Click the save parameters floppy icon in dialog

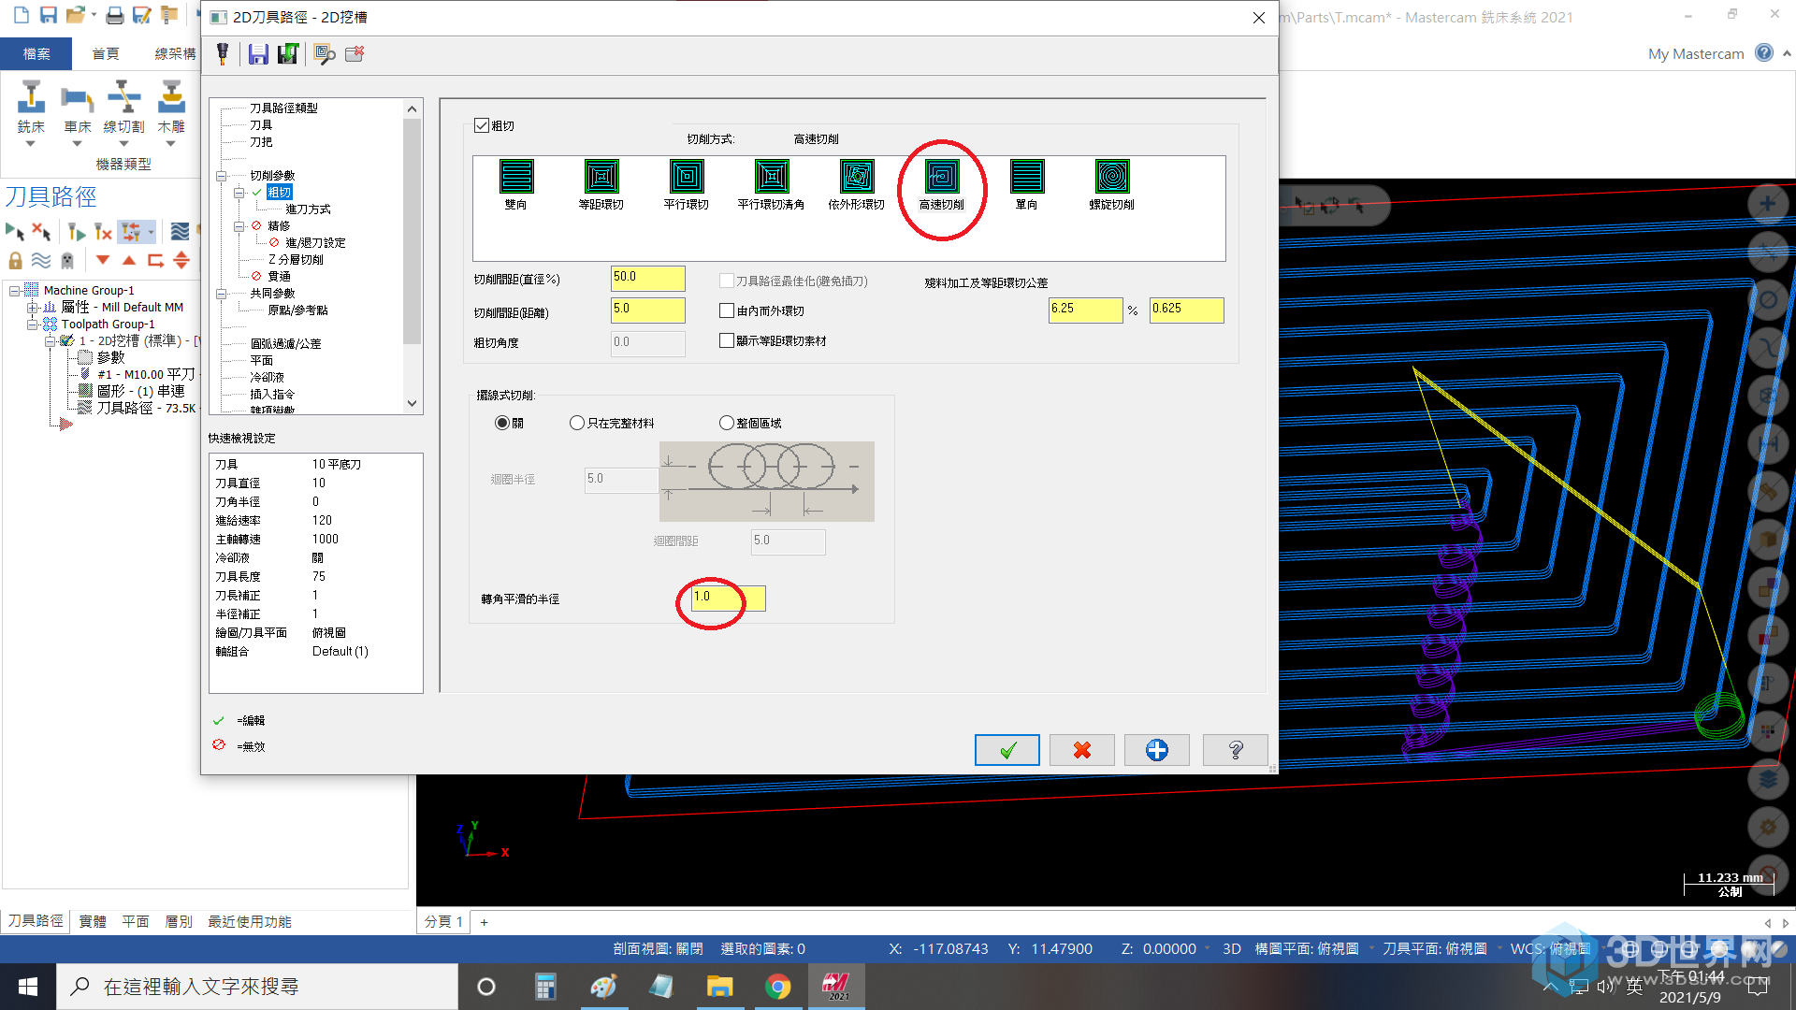258,54
